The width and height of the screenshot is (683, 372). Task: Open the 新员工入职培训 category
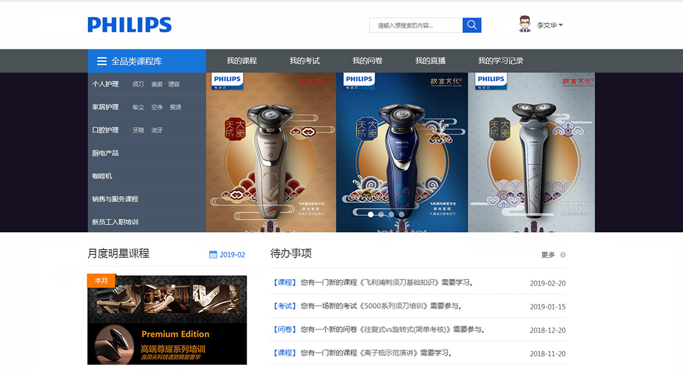pos(115,222)
